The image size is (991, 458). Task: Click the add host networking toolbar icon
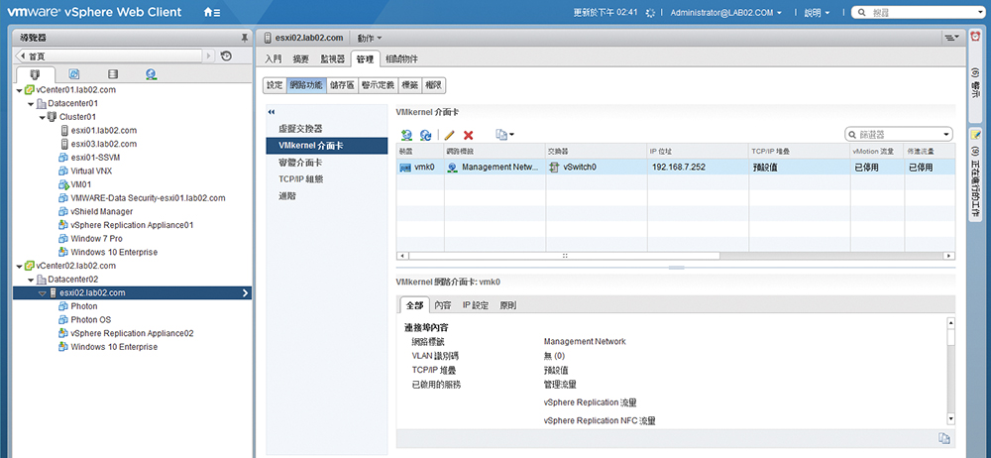coord(407,134)
